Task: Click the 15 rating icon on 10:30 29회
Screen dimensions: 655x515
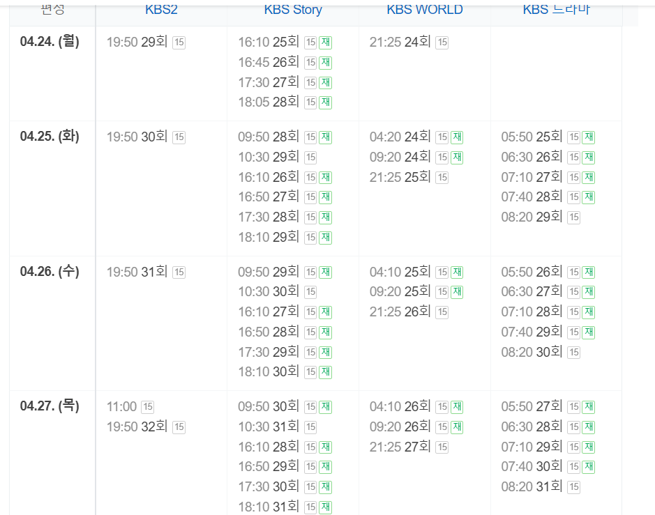Action: tap(310, 157)
